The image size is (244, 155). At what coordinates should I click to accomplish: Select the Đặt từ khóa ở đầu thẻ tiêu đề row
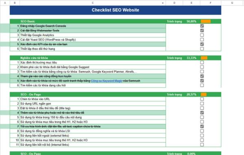tap(93, 108)
